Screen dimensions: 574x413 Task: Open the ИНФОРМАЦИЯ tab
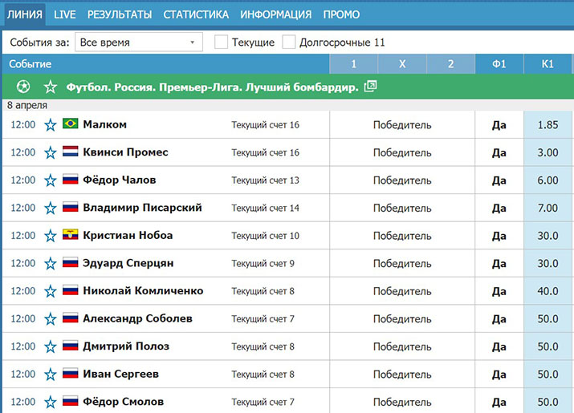275,14
